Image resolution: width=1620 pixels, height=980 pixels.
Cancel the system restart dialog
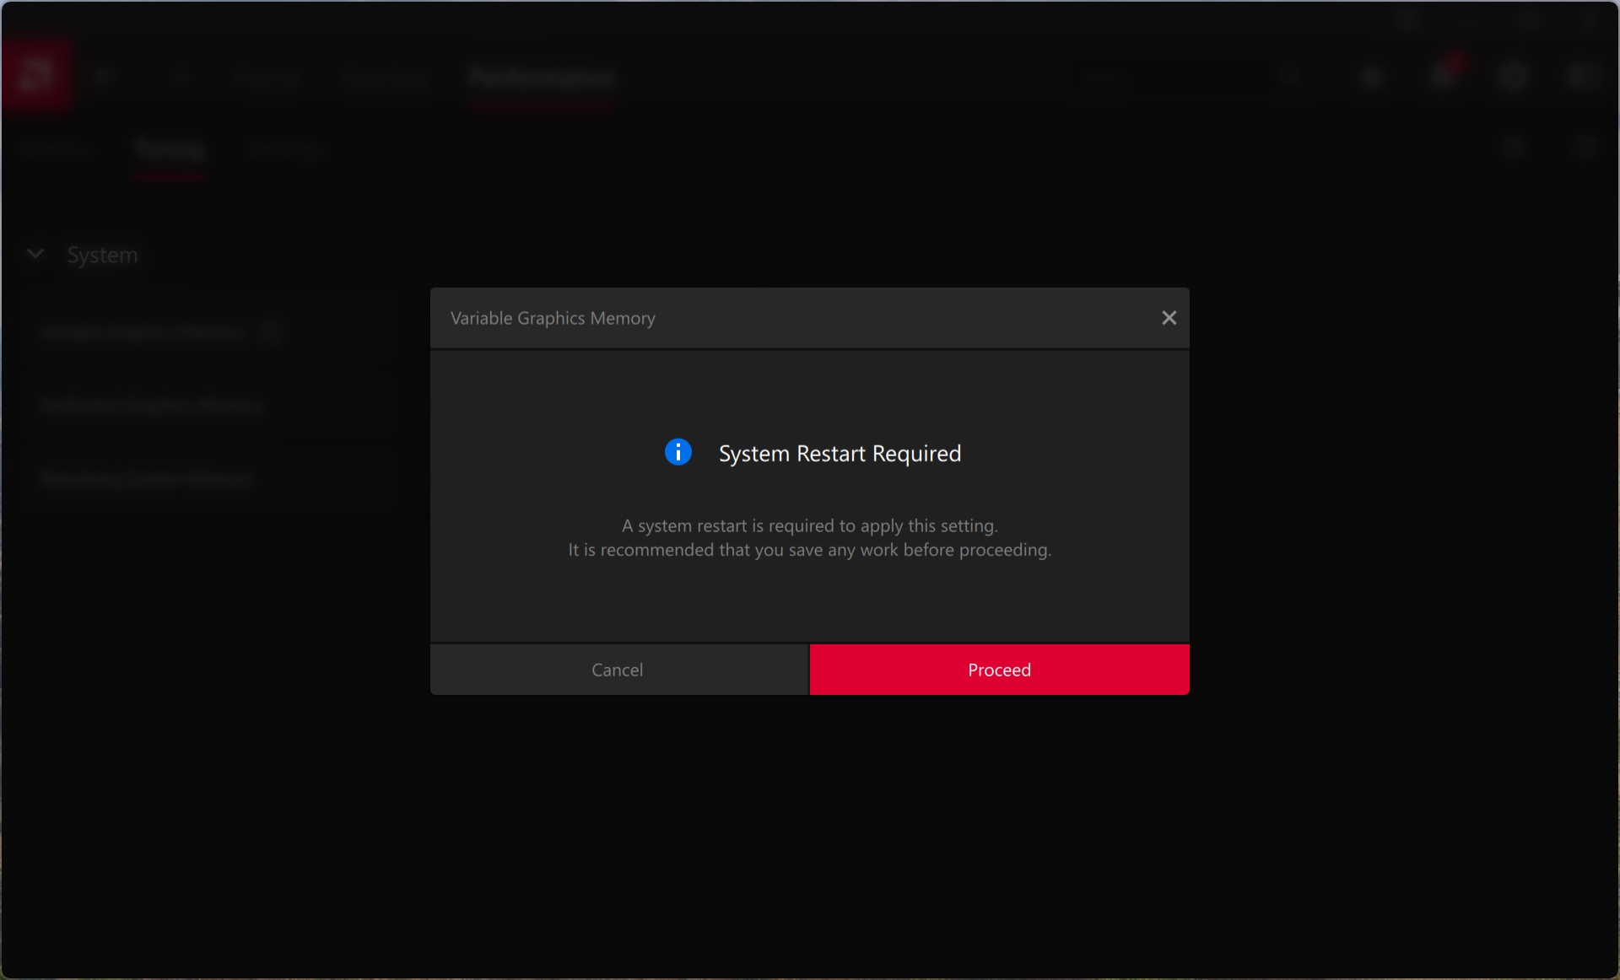pyautogui.click(x=618, y=670)
